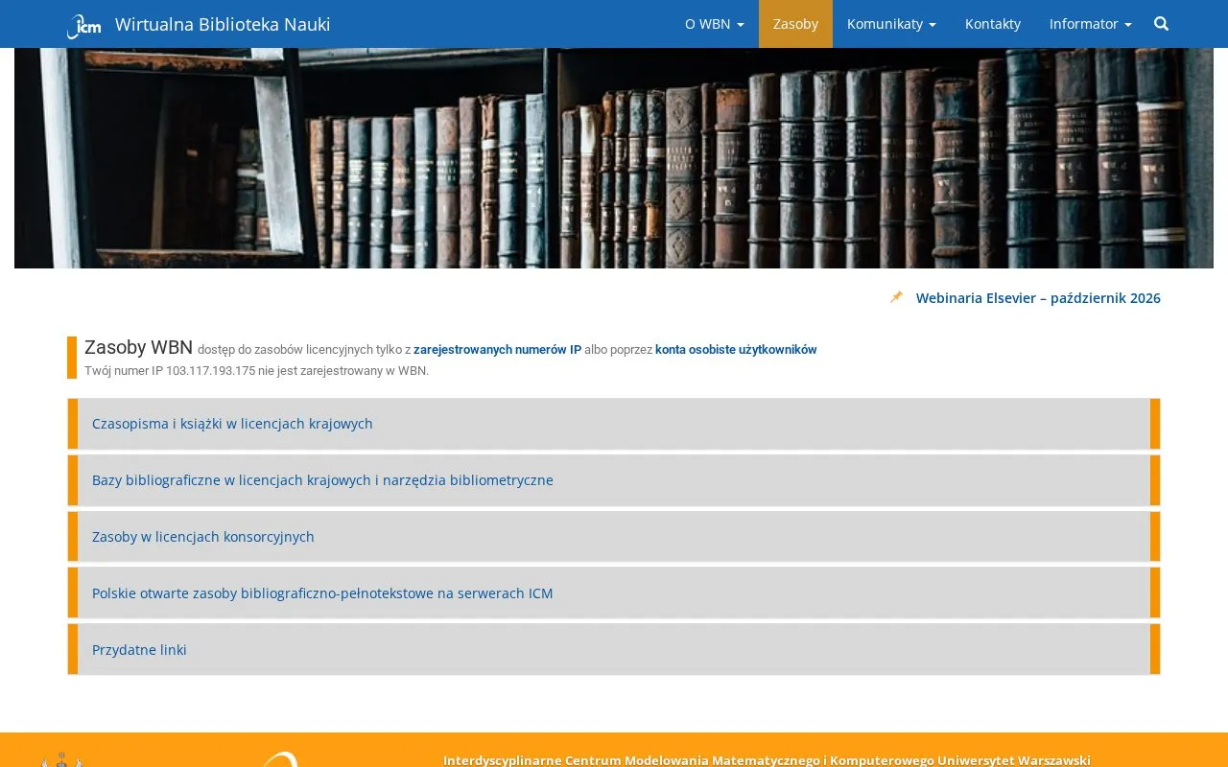Viewport: 1228px width, 767px height.
Task: Open the search magnifier icon
Action: tap(1161, 24)
